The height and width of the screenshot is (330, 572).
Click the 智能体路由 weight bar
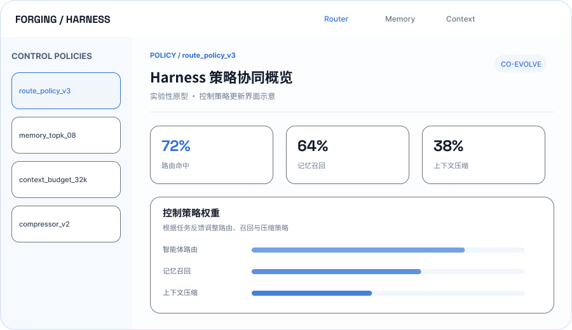(x=388, y=250)
